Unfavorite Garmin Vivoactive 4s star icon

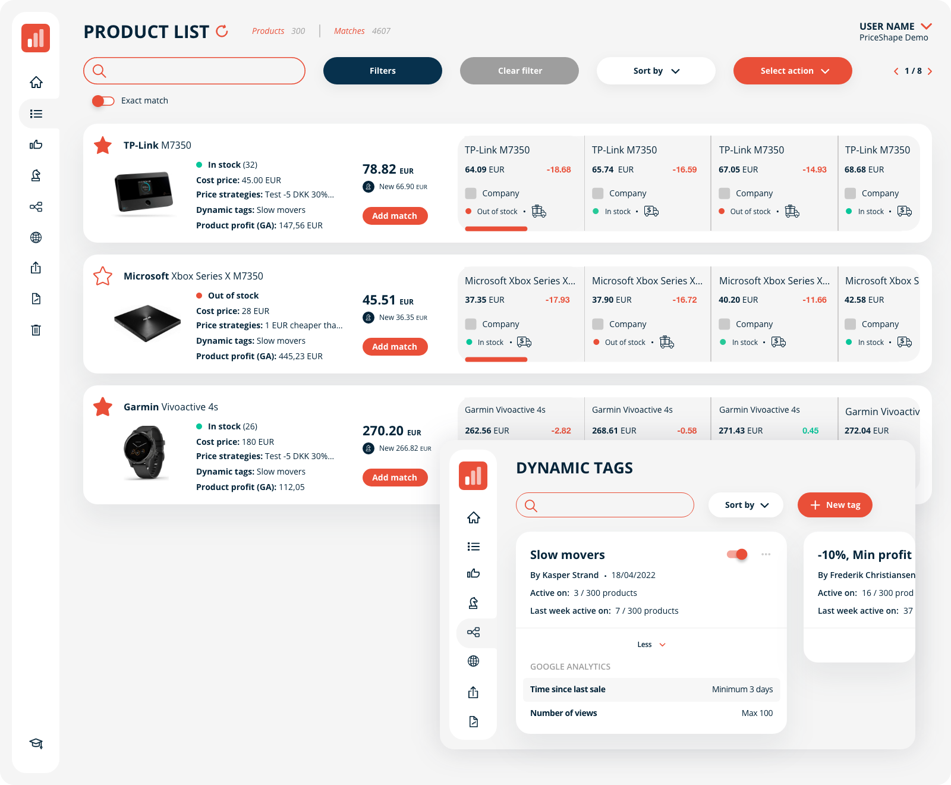[103, 407]
